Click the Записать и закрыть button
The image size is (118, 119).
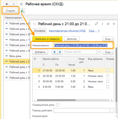(47, 39)
